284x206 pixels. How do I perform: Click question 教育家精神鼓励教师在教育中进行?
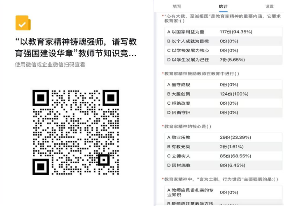pyautogui.click(x=202, y=74)
